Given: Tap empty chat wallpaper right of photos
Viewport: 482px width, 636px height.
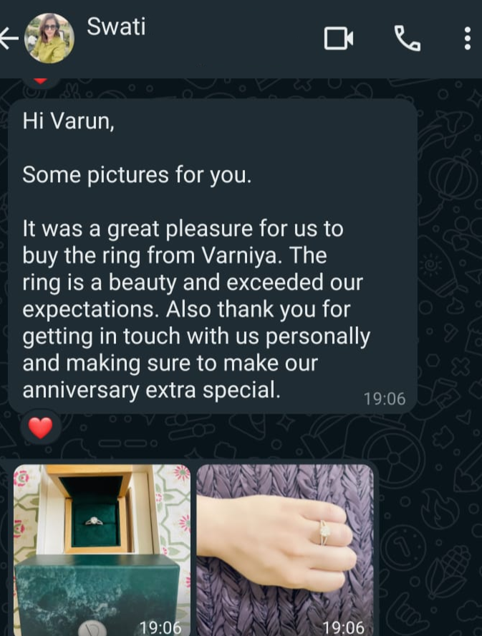Looking at the screenshot, I should [x=429, y=548].
